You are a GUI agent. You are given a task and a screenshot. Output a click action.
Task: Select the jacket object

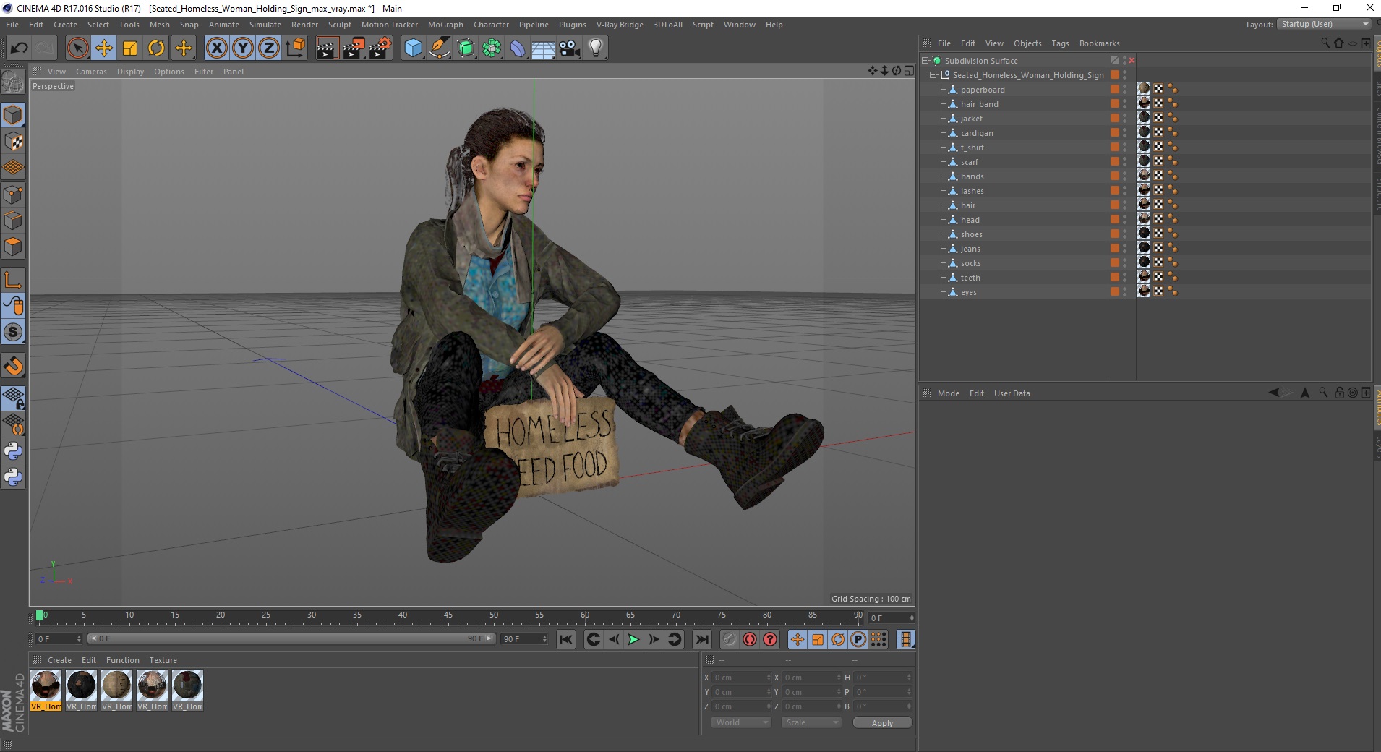click(971, 119)
